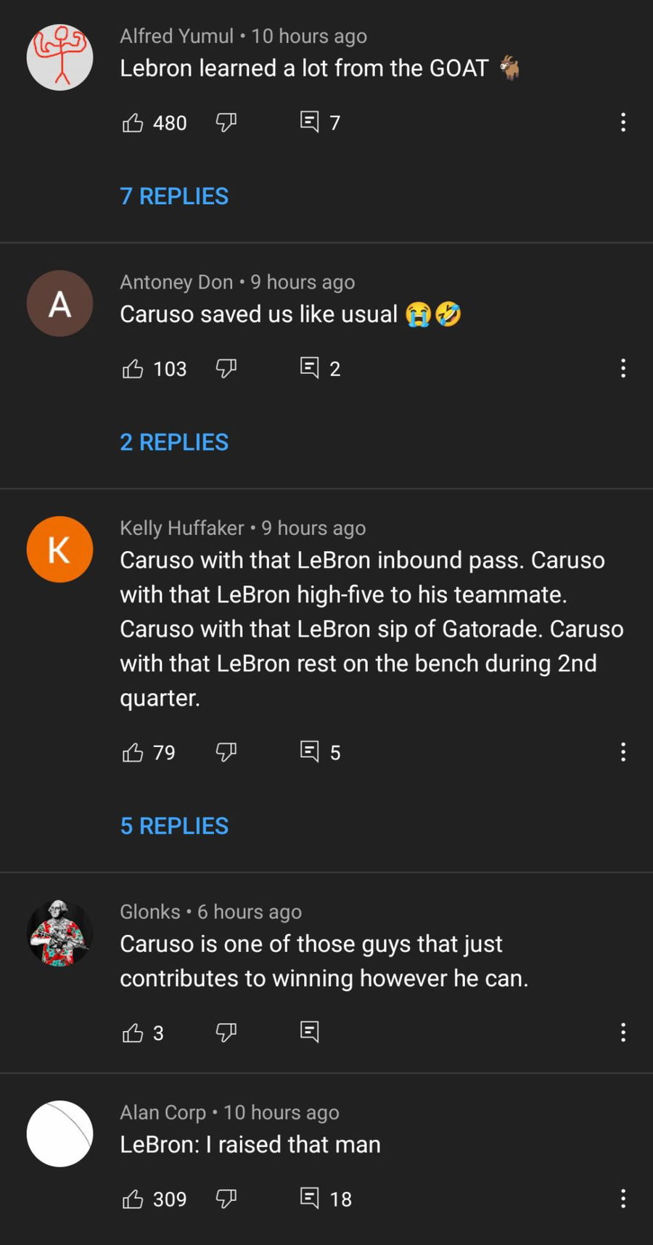Reply to Glonks' comment
The image size is (653, 1245).
click(x=310, y=1032)
